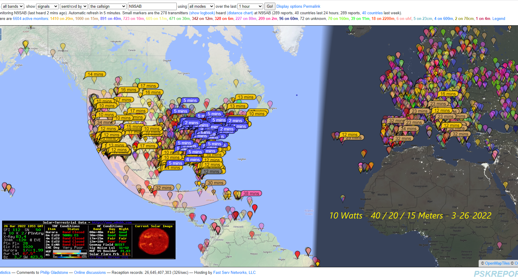Open the '1 hour' time range dropdown
Image resolution: width=518 pixels, height=278 pixels.
(250, 6)
